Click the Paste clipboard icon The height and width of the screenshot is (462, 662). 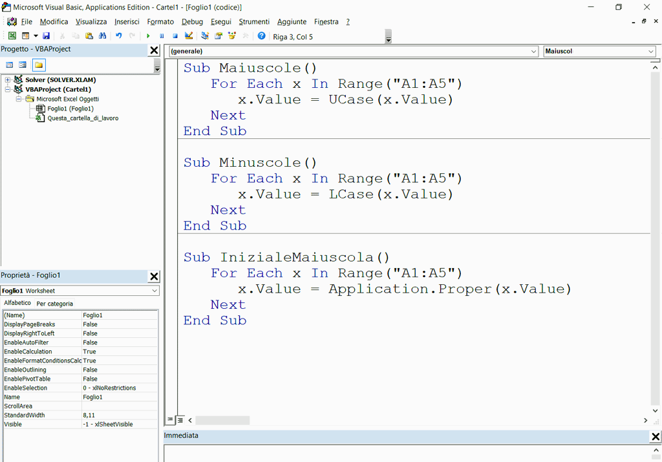pos(89,36)
